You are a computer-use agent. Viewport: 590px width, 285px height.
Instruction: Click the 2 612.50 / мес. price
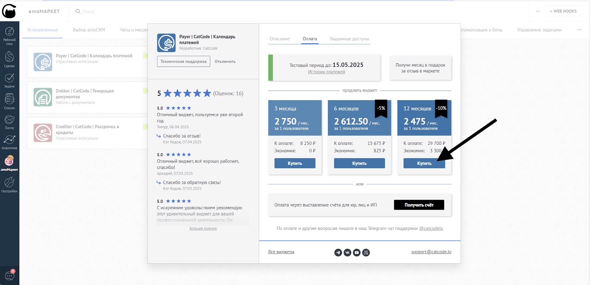pos(357,122)
